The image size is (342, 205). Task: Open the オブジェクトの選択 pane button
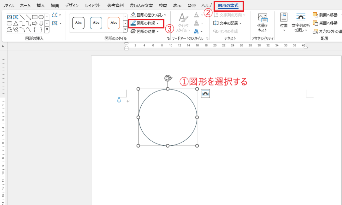(x=327, y=31)
